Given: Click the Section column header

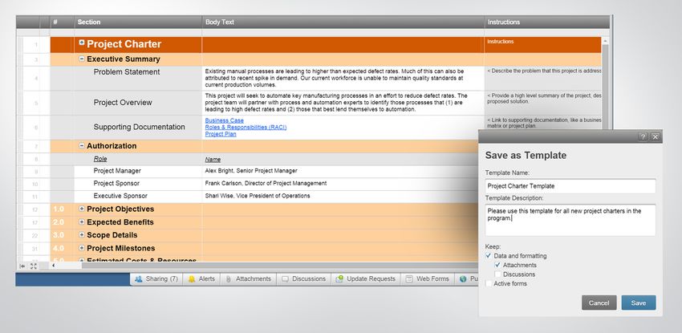Looking at the screenshot, I should [x=138, y=22].
